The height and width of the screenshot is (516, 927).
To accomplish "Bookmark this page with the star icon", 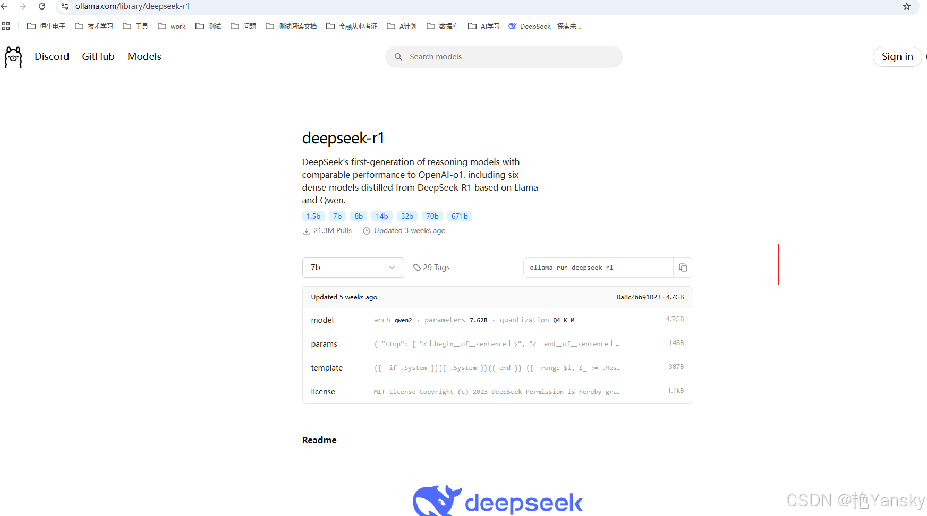I will pos(907,6).
